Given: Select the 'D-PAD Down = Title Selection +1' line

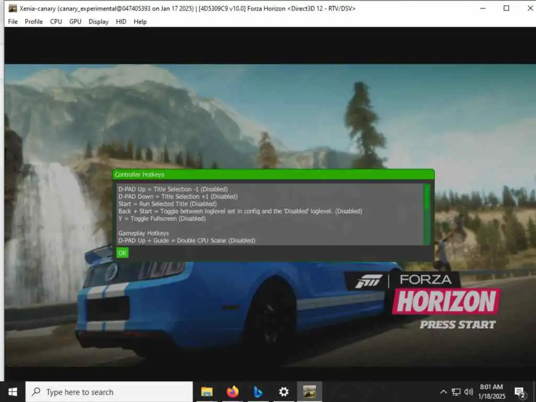Looking at the screenshot, I should click(x=178, y=197).
